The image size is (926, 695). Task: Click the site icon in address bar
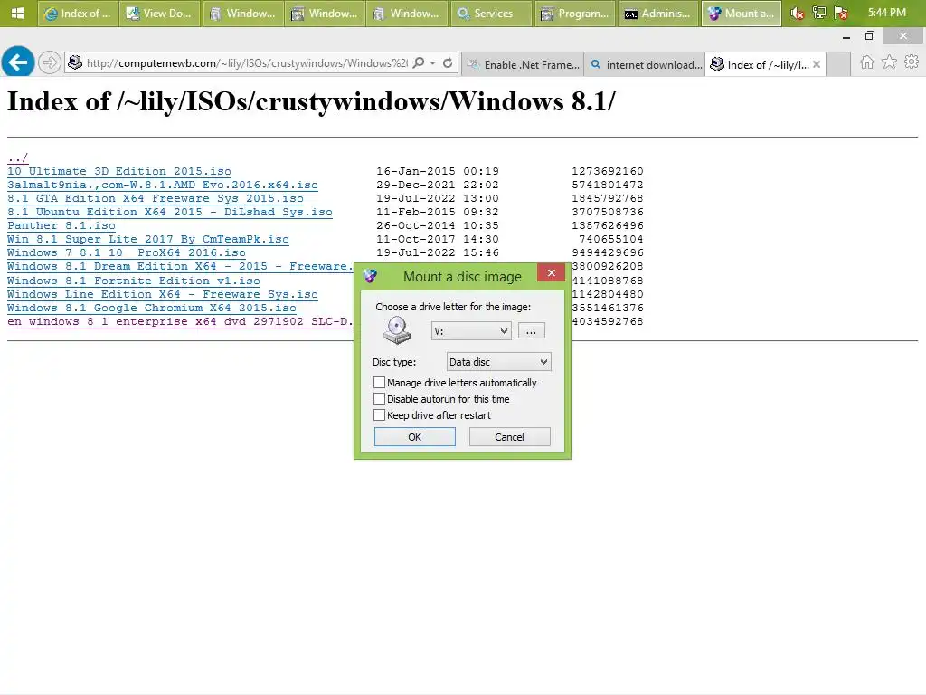click(x=75, y=62)
